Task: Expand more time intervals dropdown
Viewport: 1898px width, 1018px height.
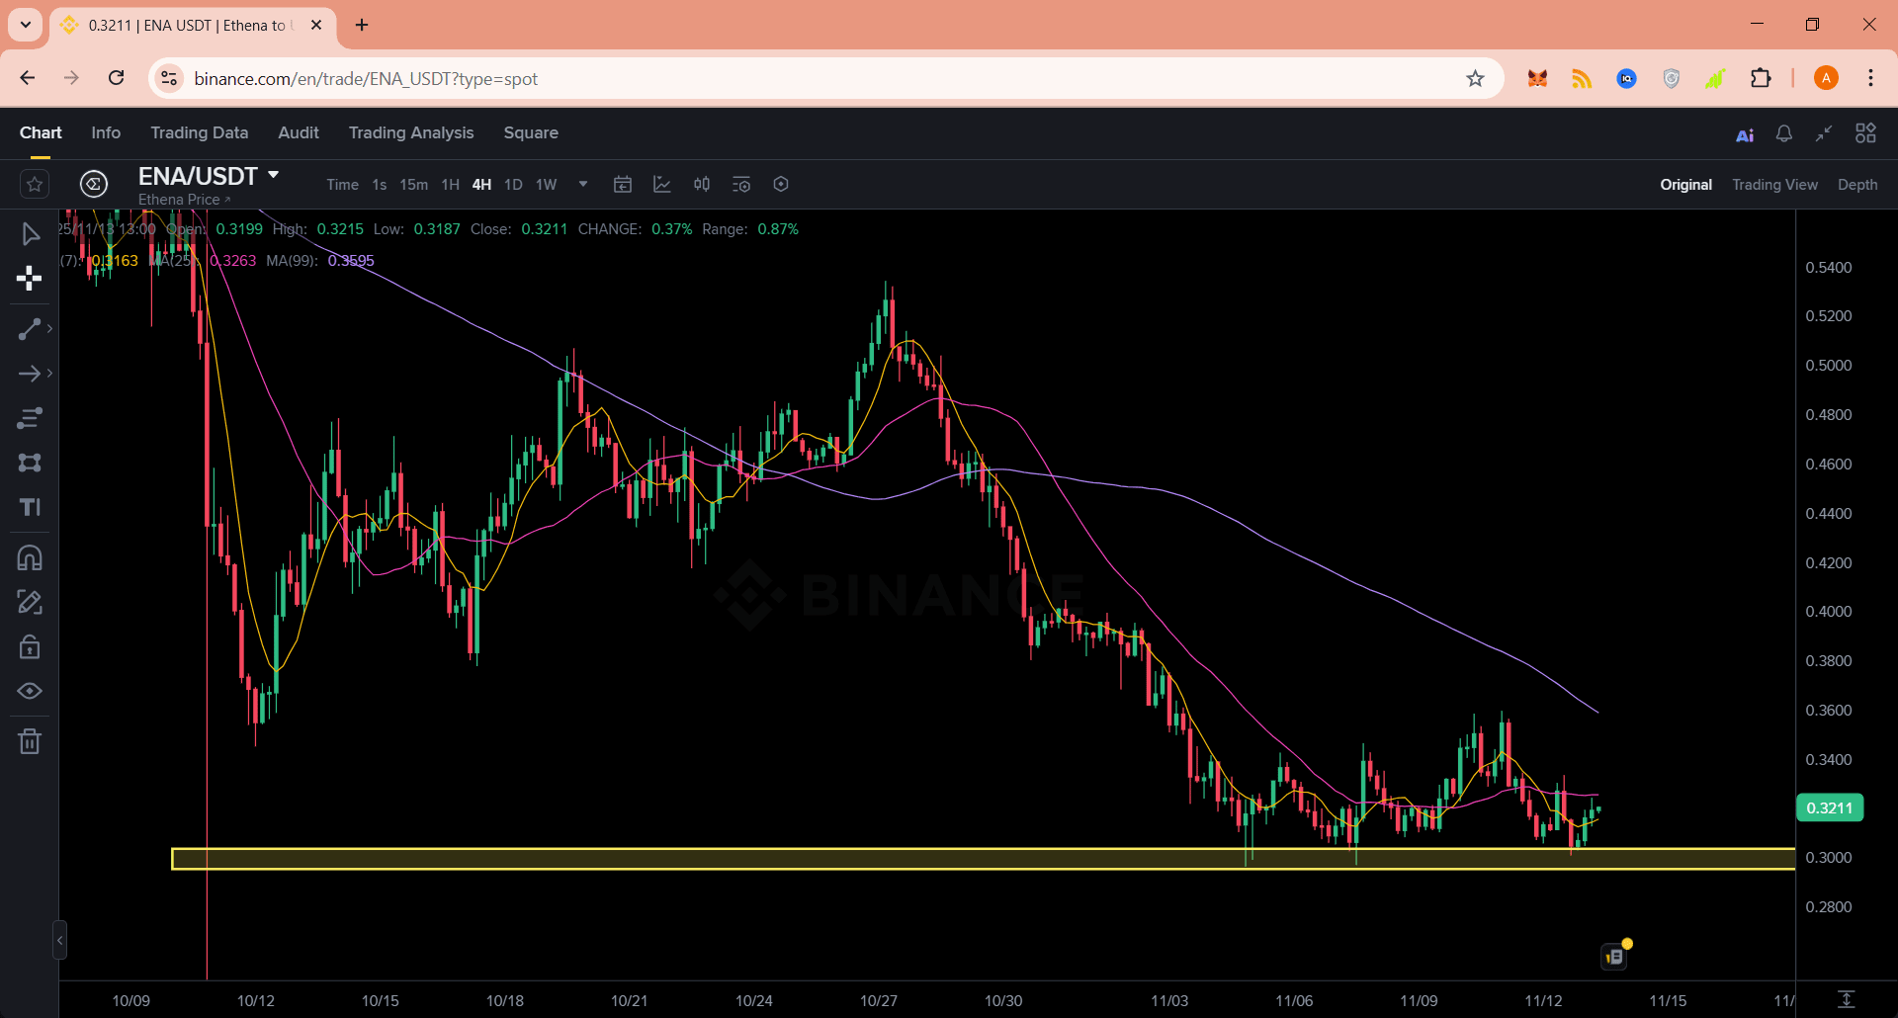Action: point(583,184)
